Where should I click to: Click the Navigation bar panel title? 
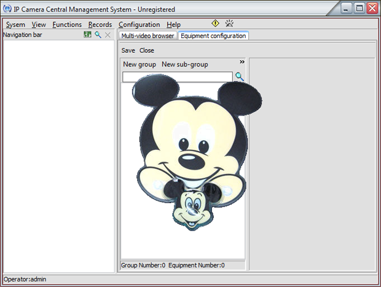click(23, 35)
